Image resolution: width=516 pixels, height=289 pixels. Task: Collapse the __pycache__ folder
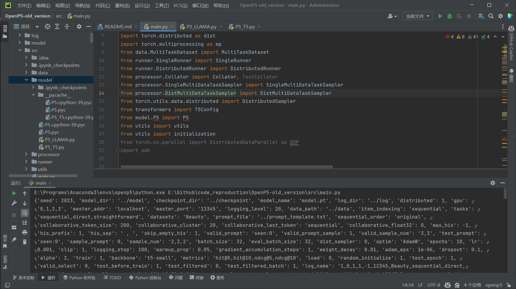tap(33, 95)
